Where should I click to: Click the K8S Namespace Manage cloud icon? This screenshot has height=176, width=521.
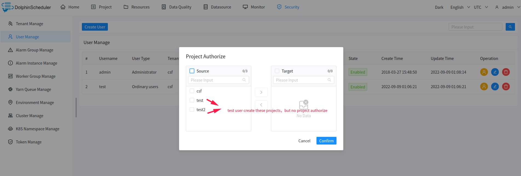(10, 129)
